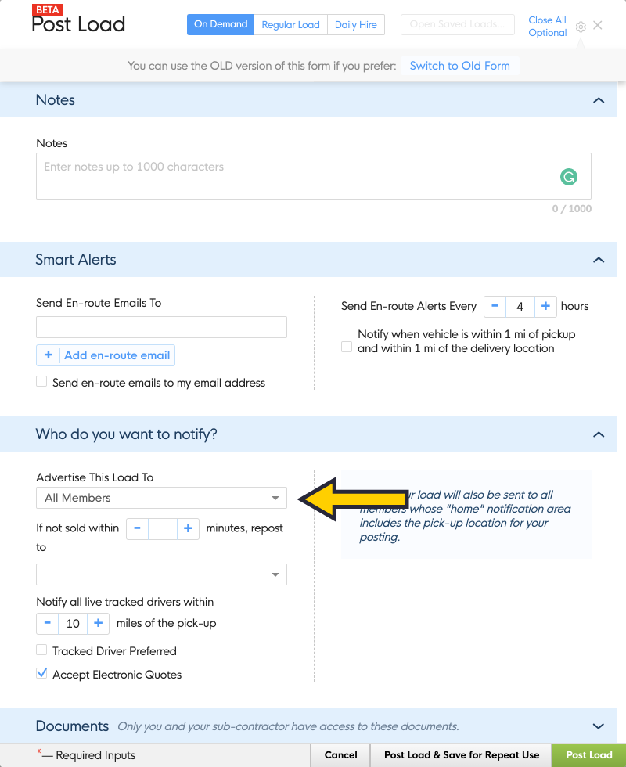
Task: Select the Daily Hire tab
Action: coord(355,25)
